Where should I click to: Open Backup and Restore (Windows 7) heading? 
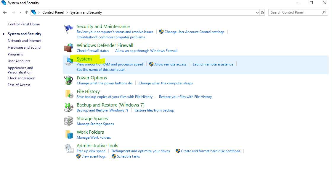click(x=110, y=105)
